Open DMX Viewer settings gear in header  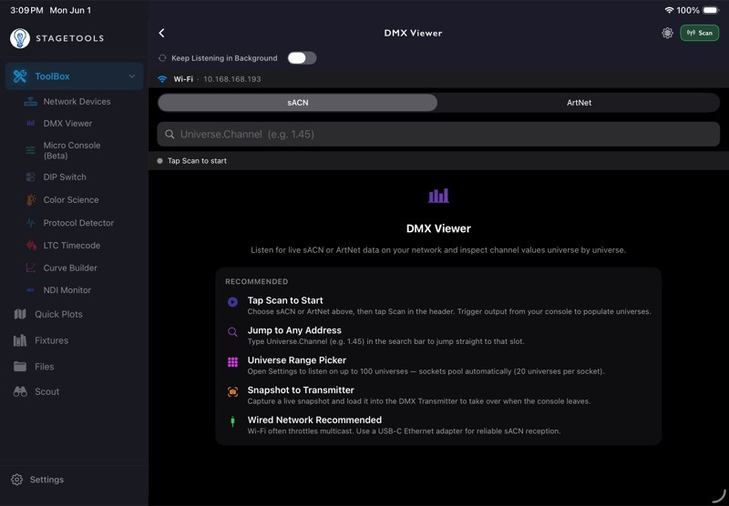(667, 33)
